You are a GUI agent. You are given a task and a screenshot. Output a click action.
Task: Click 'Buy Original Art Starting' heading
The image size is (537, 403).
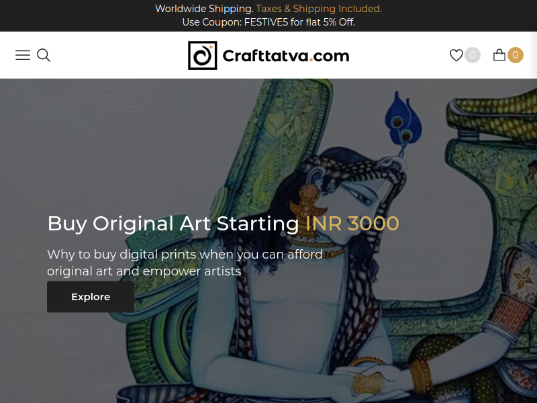click(x=173, y=224)
